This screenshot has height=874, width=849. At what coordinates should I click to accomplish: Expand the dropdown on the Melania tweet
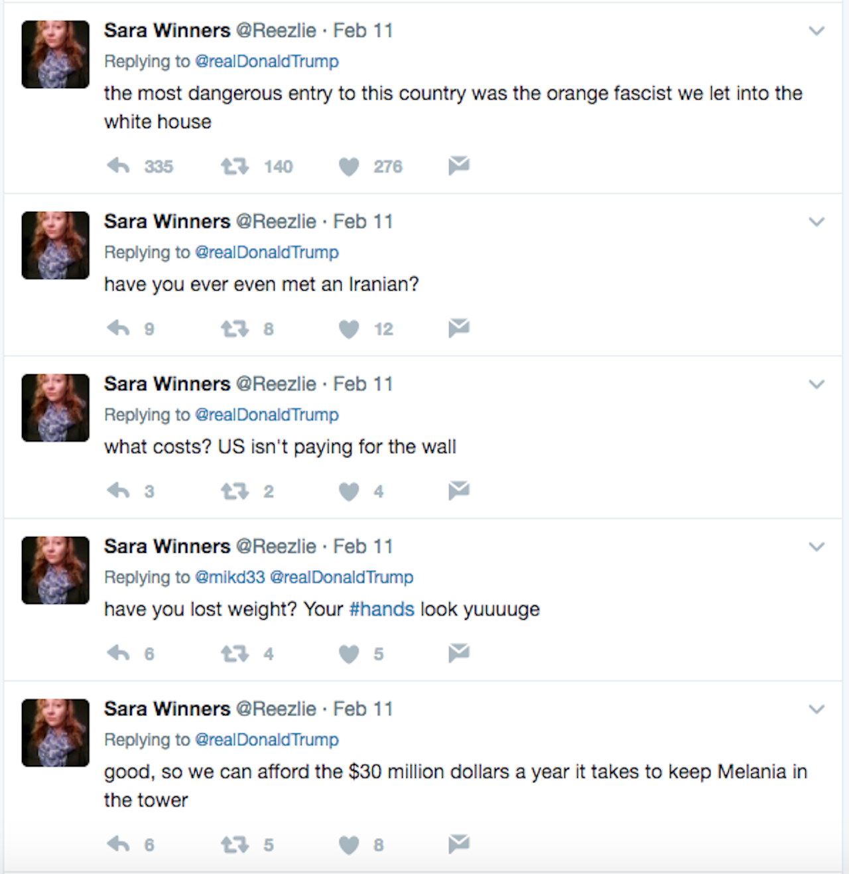pos(816,708)
